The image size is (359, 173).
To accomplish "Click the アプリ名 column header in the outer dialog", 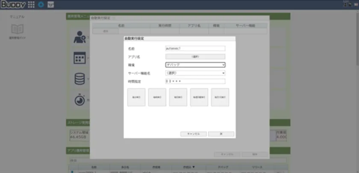I will (x=194, y=26).
